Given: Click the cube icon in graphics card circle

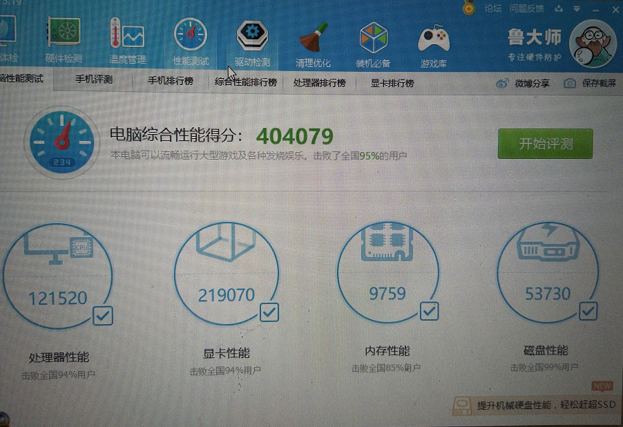Looking at the screenshot, I should (x=226, y=242).
